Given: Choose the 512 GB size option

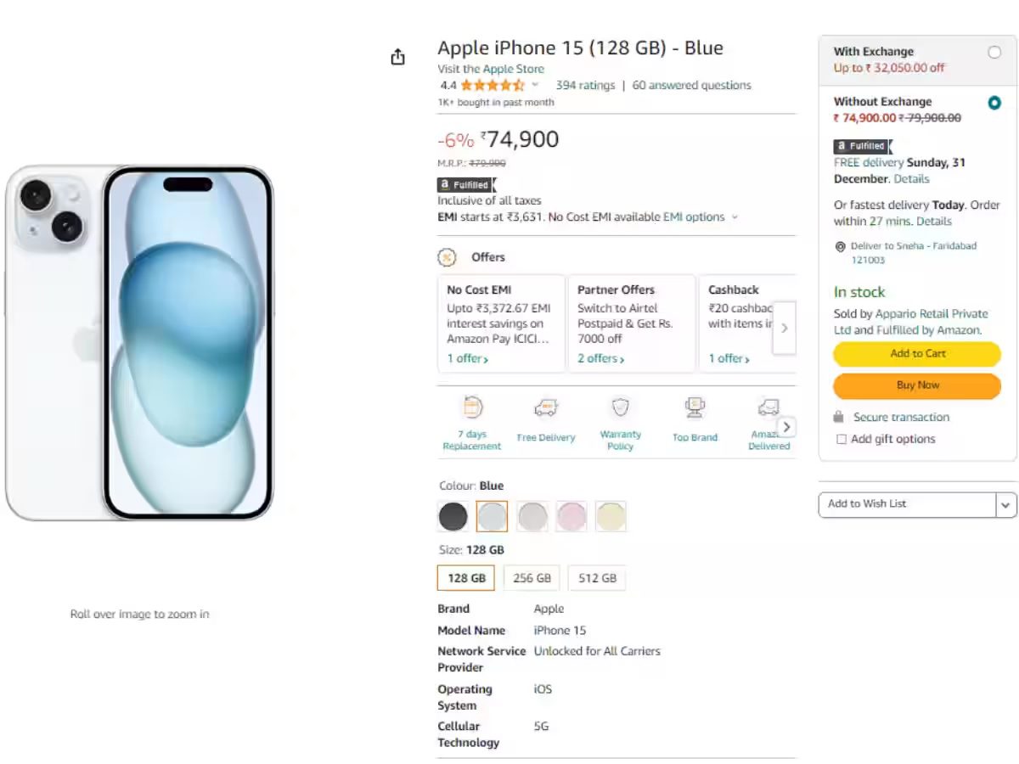Looking at the screenshot, I should coord(597,578).
